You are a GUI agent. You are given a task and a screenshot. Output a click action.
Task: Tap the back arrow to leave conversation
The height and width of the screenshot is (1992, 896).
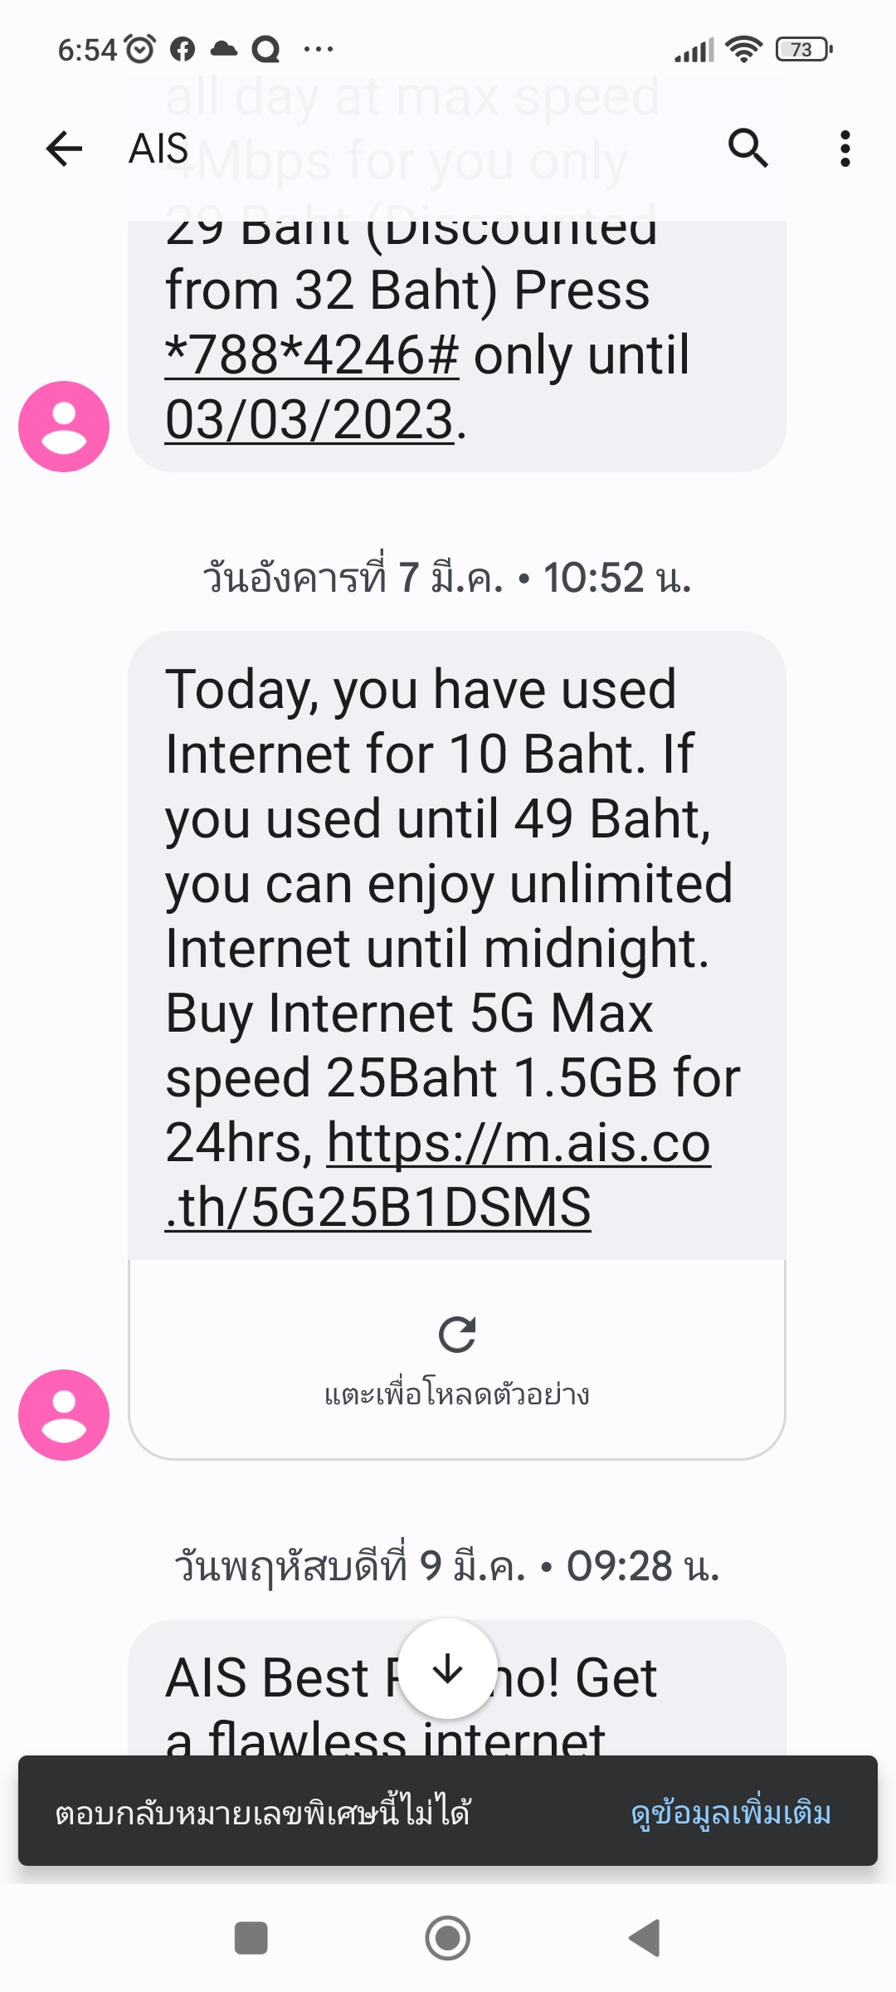click(64, 149)
